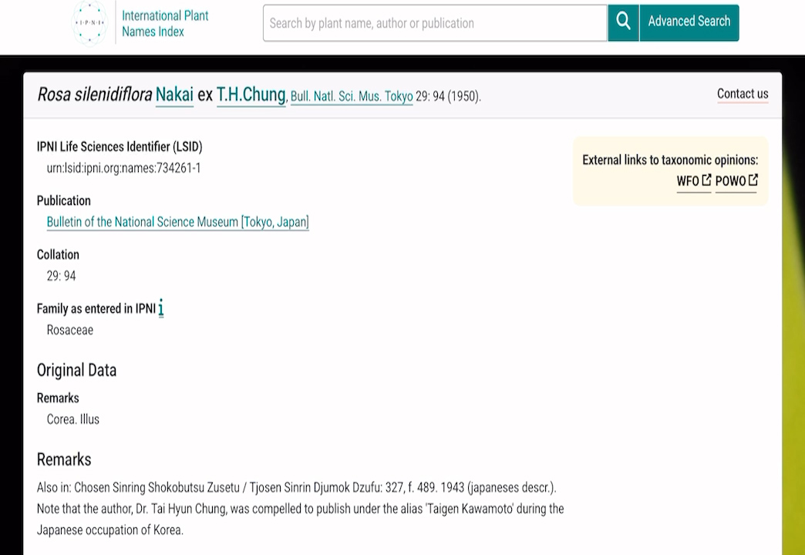Click the collation value 29: 94
The image size is (805, 555).
click(61, 276)
